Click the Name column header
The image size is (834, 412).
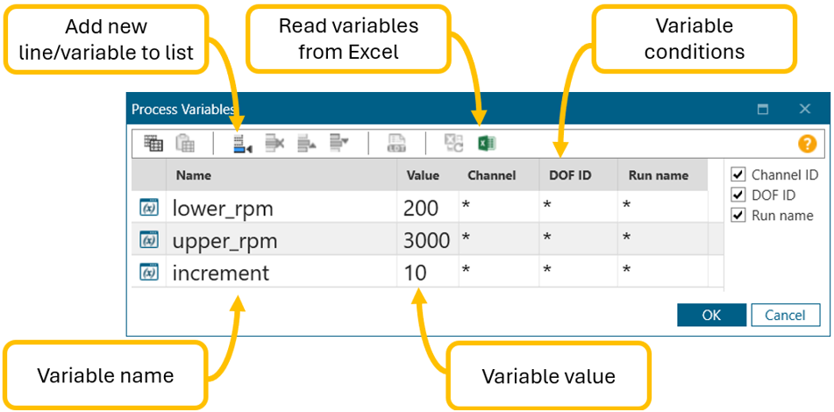194,175
